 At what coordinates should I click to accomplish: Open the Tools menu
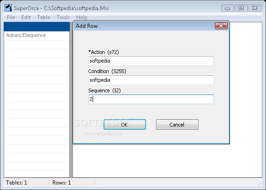coord(63,17)
